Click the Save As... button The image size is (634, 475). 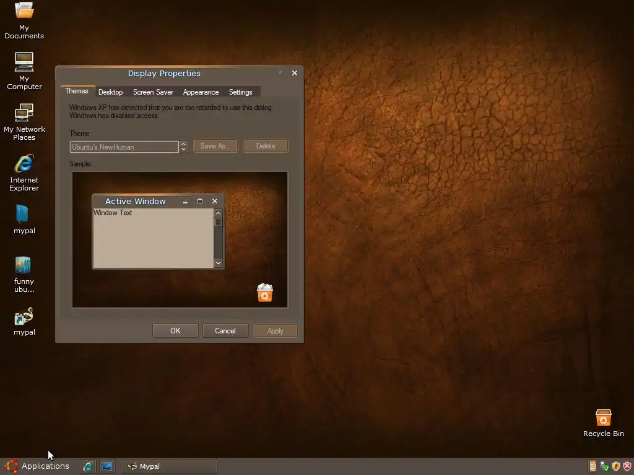click(x=216, y=146)
